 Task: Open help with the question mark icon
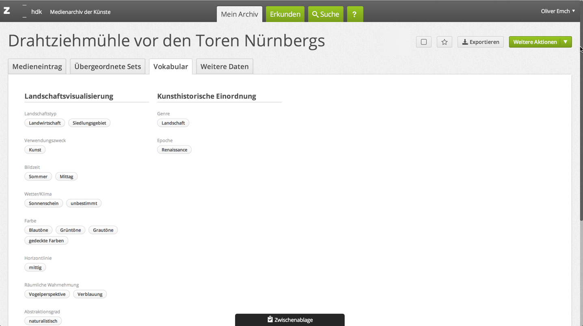(x=354, y=14)
